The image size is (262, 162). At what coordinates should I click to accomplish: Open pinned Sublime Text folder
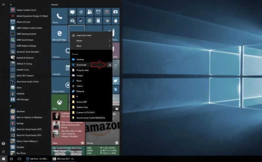[91, 107]
